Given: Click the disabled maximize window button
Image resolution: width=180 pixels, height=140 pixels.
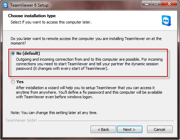Looking at the screenshot, I should 156,4.
